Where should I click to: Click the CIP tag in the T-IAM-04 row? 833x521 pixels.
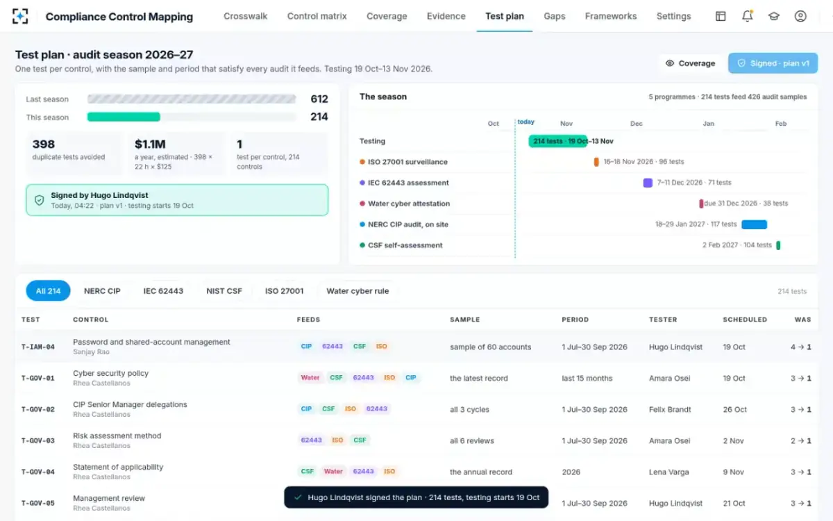(x=306, y=347)
